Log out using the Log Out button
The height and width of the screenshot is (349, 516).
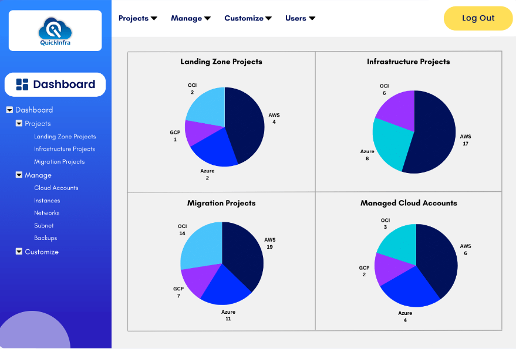point(478,18)
